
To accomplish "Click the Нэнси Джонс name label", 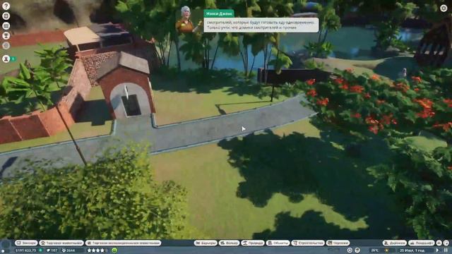I will click(219, 13).
